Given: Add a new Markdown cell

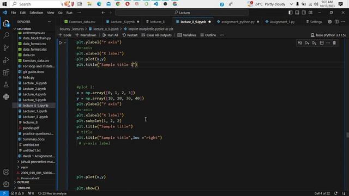Looking at the screenshot, I should click(x=86, y=35).
